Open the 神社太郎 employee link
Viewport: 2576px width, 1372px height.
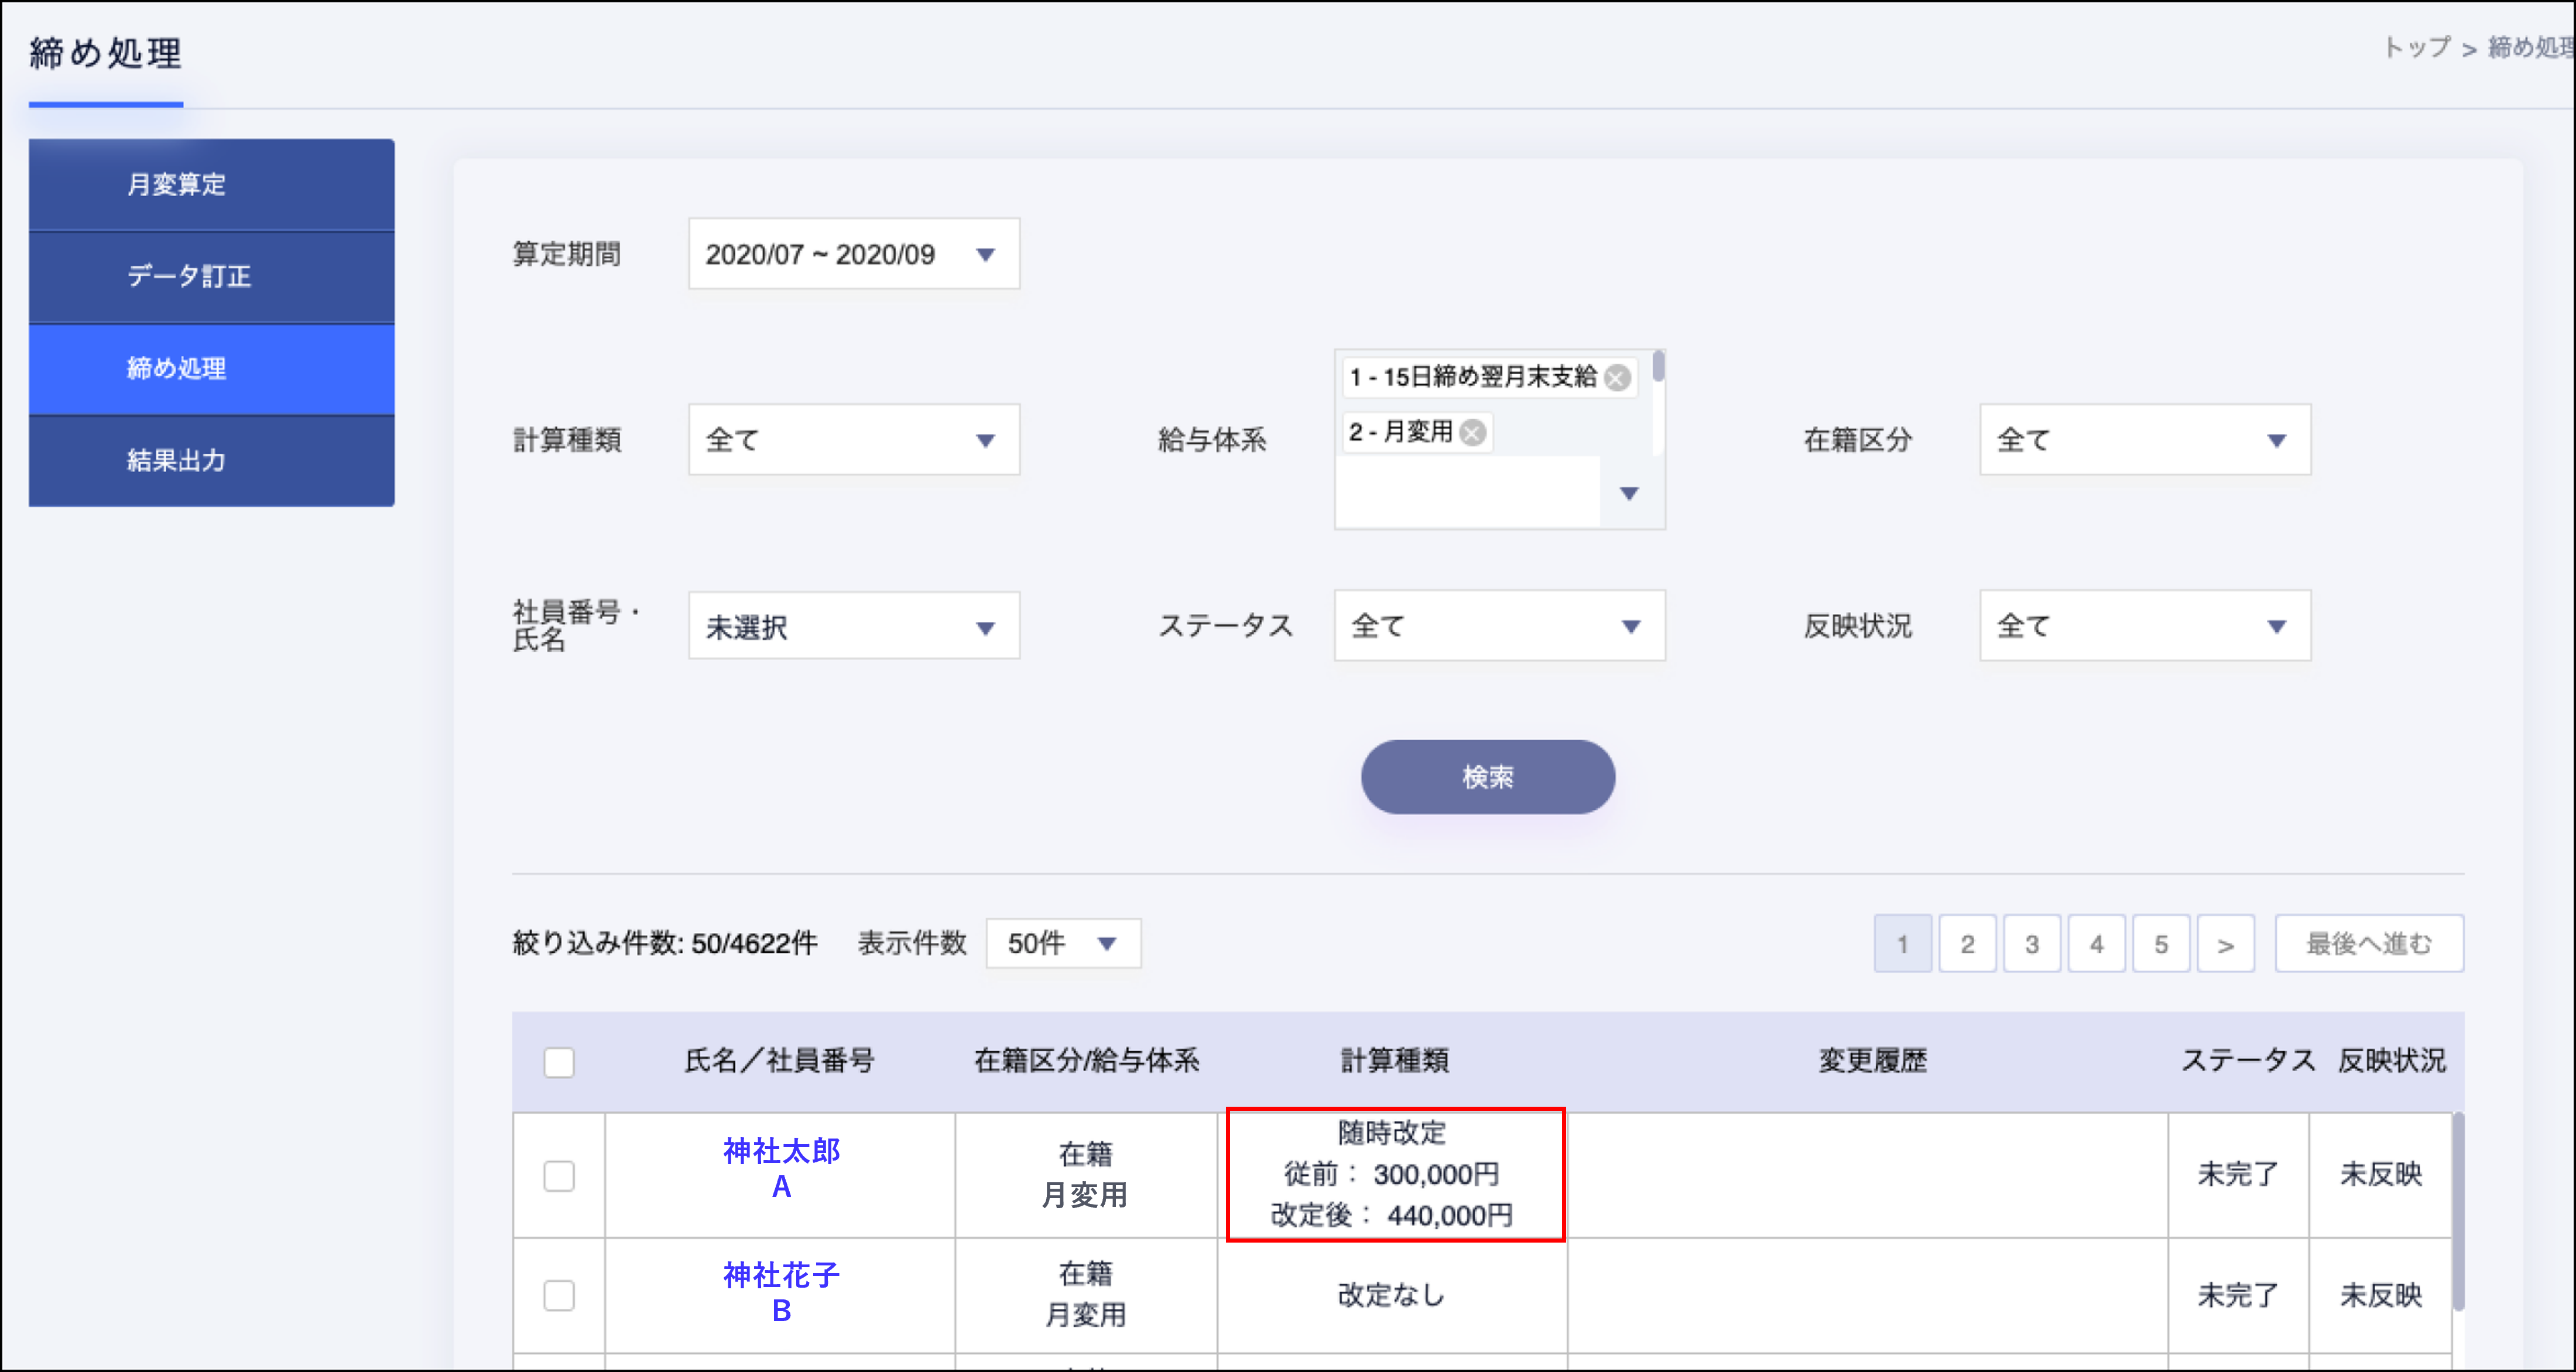(781, 1152)
